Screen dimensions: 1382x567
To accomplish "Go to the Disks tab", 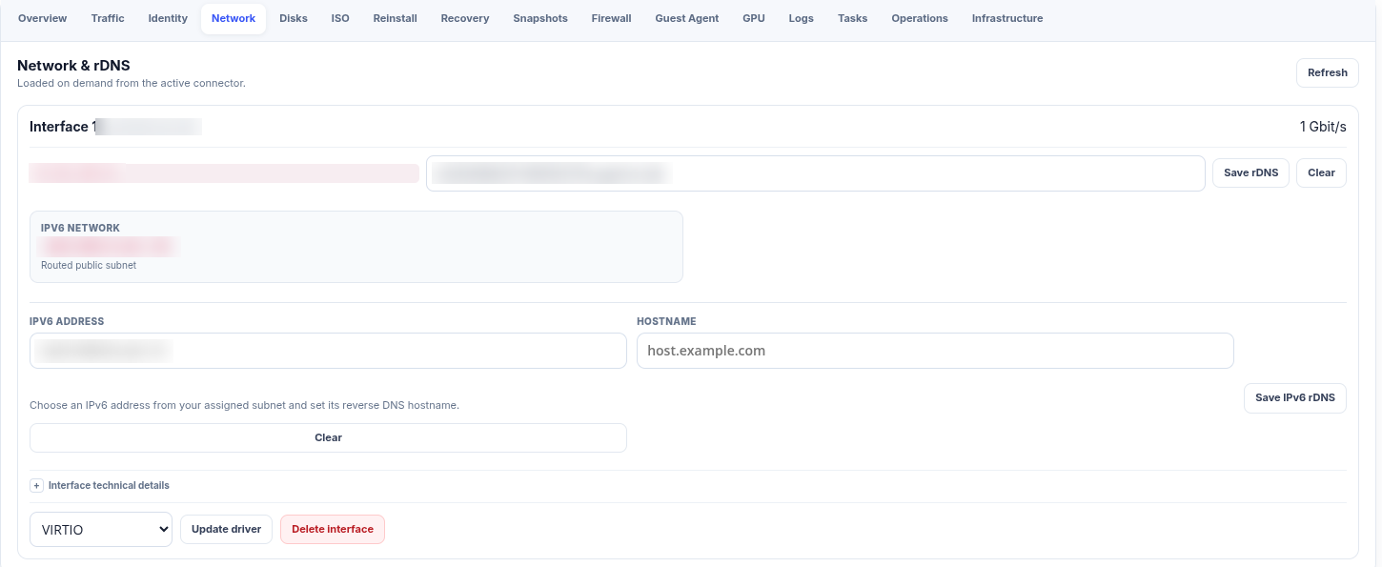I will (x=294, y=18).
